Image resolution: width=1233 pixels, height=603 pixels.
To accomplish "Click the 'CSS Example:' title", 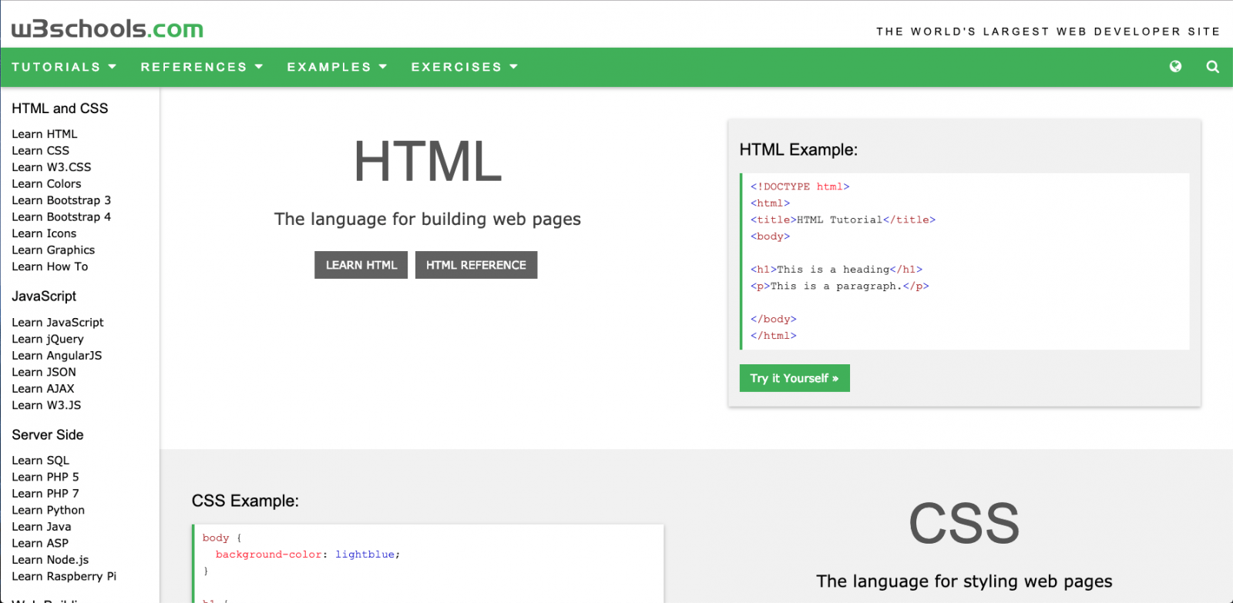I will tap(245, 501).
